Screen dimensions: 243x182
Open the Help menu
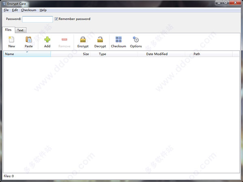pos(43,10)
